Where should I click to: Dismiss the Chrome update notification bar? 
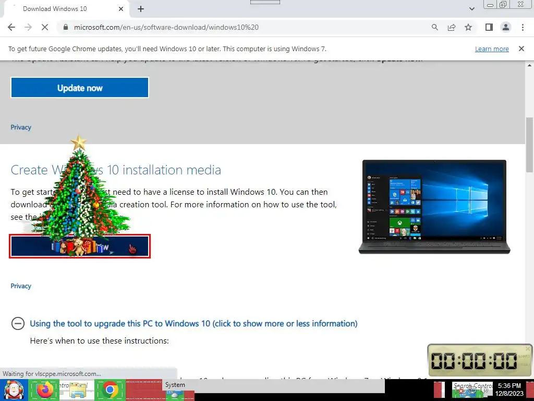(521, 49)
